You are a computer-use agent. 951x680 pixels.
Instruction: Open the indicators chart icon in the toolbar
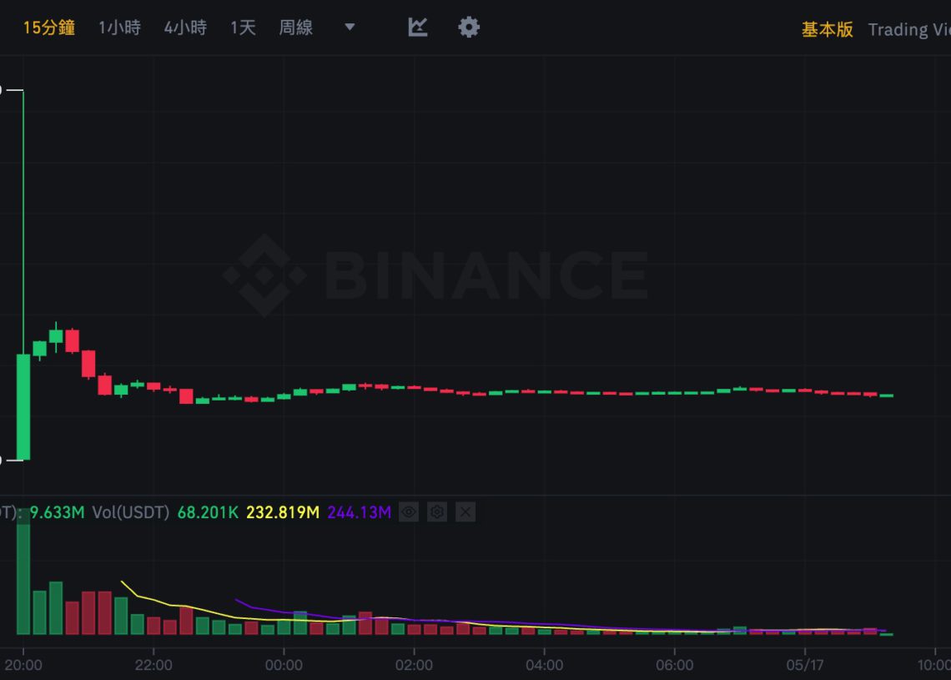coord(416,27)
